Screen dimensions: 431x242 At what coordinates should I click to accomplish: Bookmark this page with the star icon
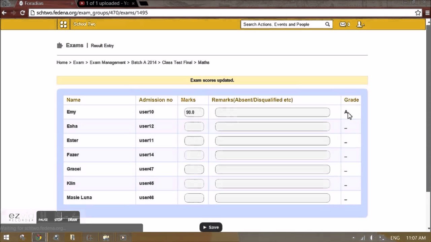418,13
